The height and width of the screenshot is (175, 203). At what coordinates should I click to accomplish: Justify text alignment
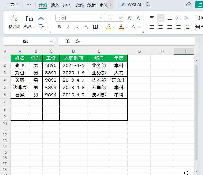(179, 27)
